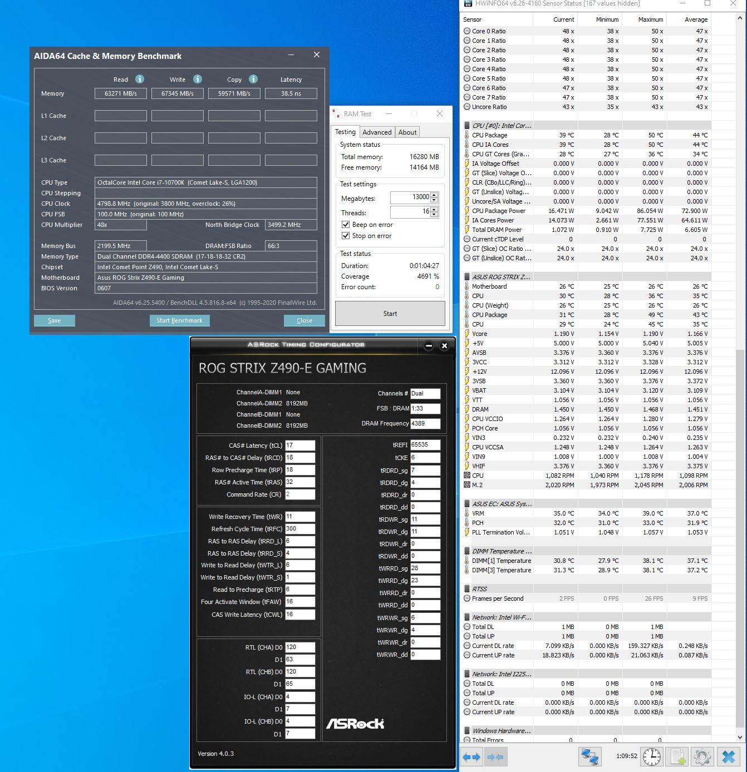Viewport: 747px width, 772px height.
Task: Click the Megabytes input field
Action: tap(411, 197)
